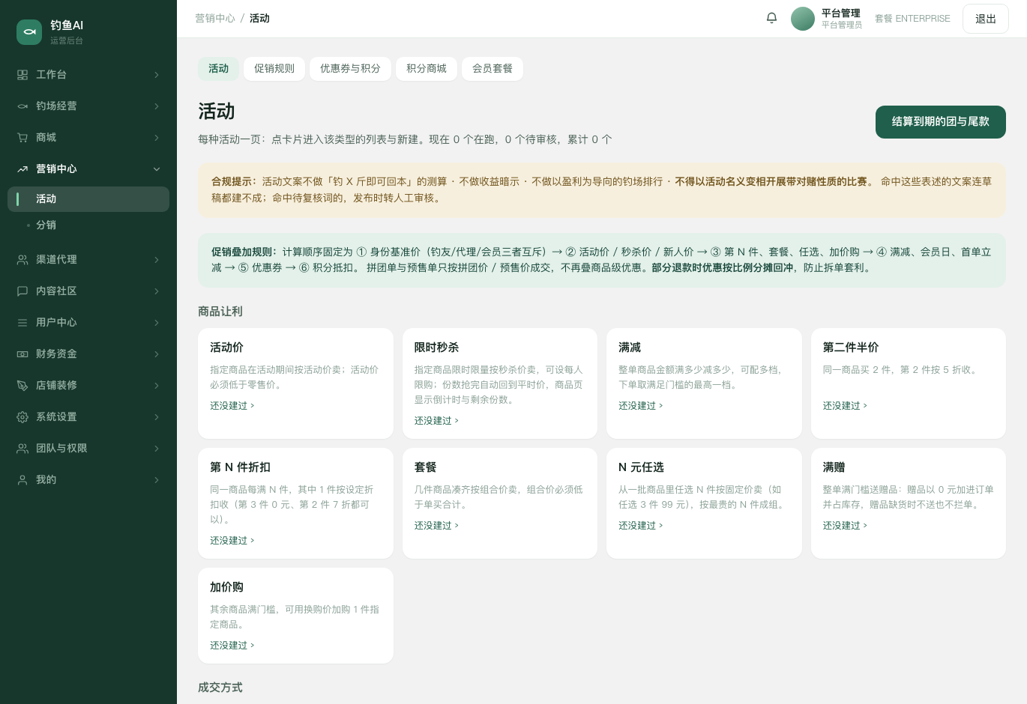Click the 商城 shopping cart icon
This screenshot has width=1027, height=704.
point(22,138)
